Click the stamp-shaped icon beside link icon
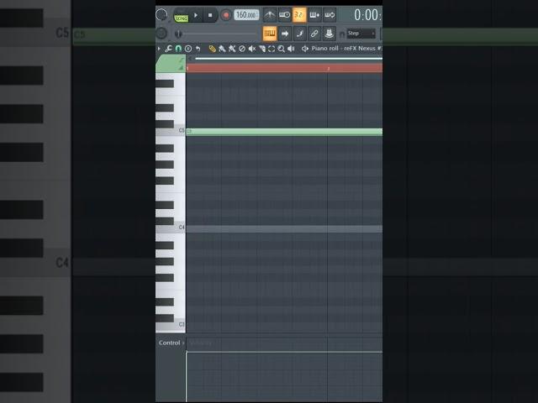 330,34
